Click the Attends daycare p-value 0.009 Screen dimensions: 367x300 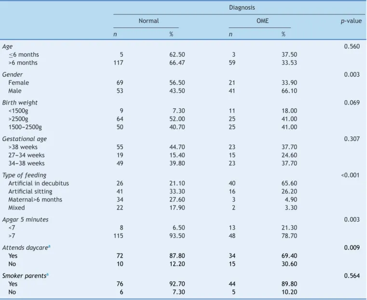point(352,248)
